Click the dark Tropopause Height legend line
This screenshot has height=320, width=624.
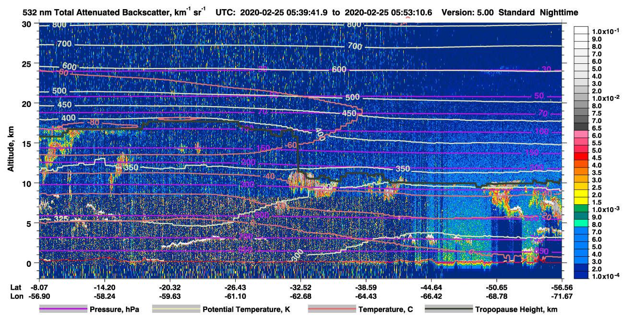point(449,309)
